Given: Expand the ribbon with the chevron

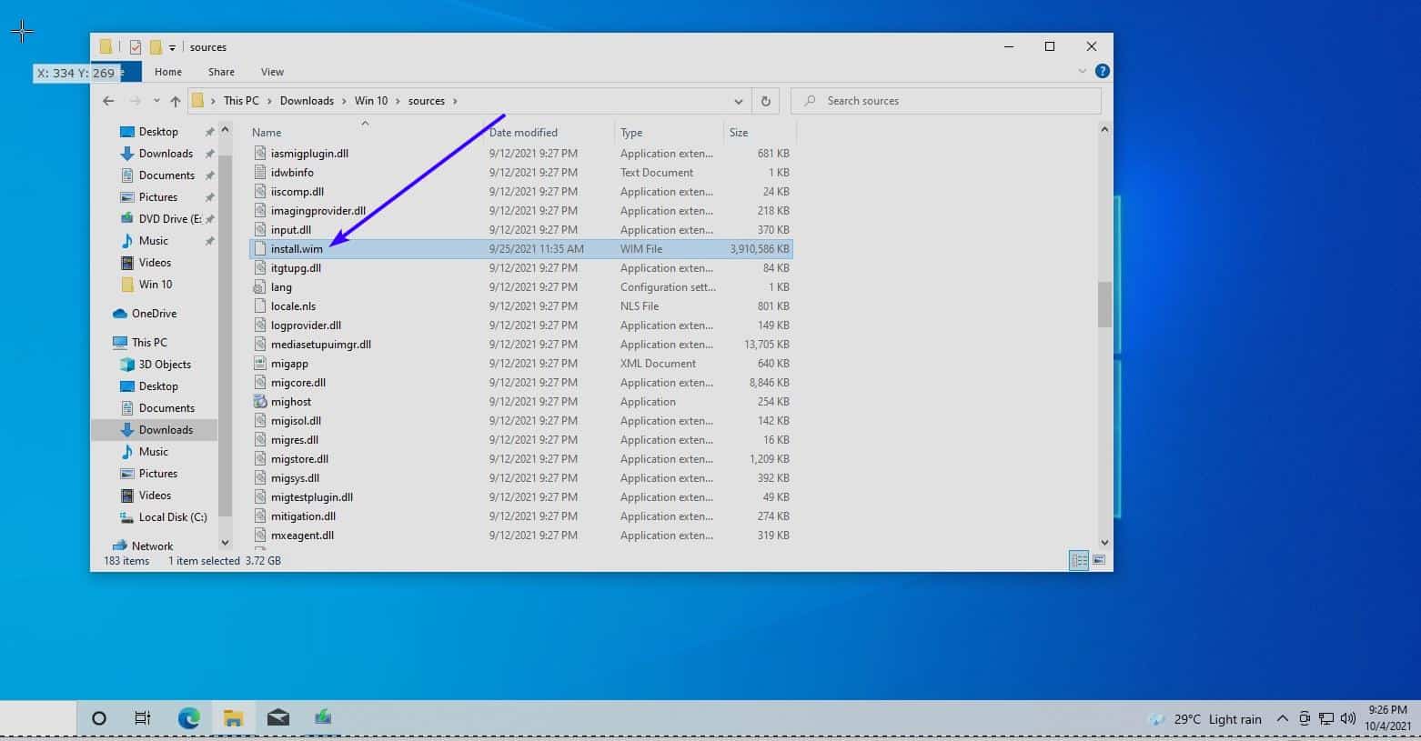Looking at the screenshot, I should tap(1082, 71).
